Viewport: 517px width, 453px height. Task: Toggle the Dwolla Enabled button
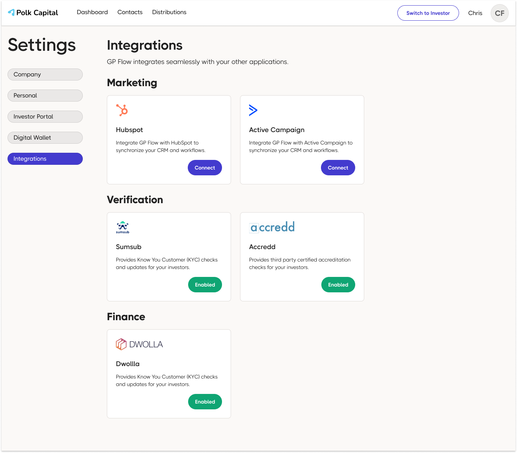tap(205, 402)
